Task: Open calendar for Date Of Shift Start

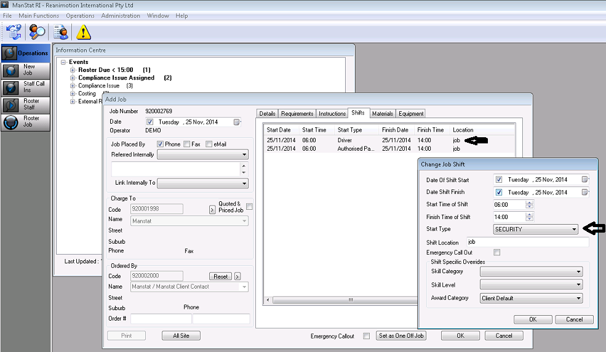Action: coord(584,180)
